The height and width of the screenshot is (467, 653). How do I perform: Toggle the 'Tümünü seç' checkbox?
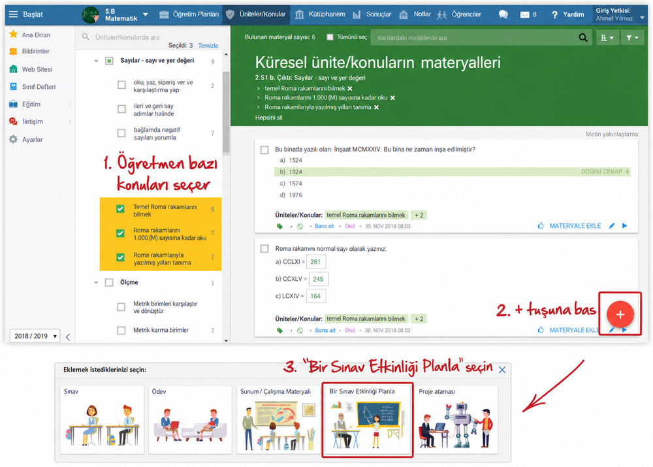coord(330,37)
